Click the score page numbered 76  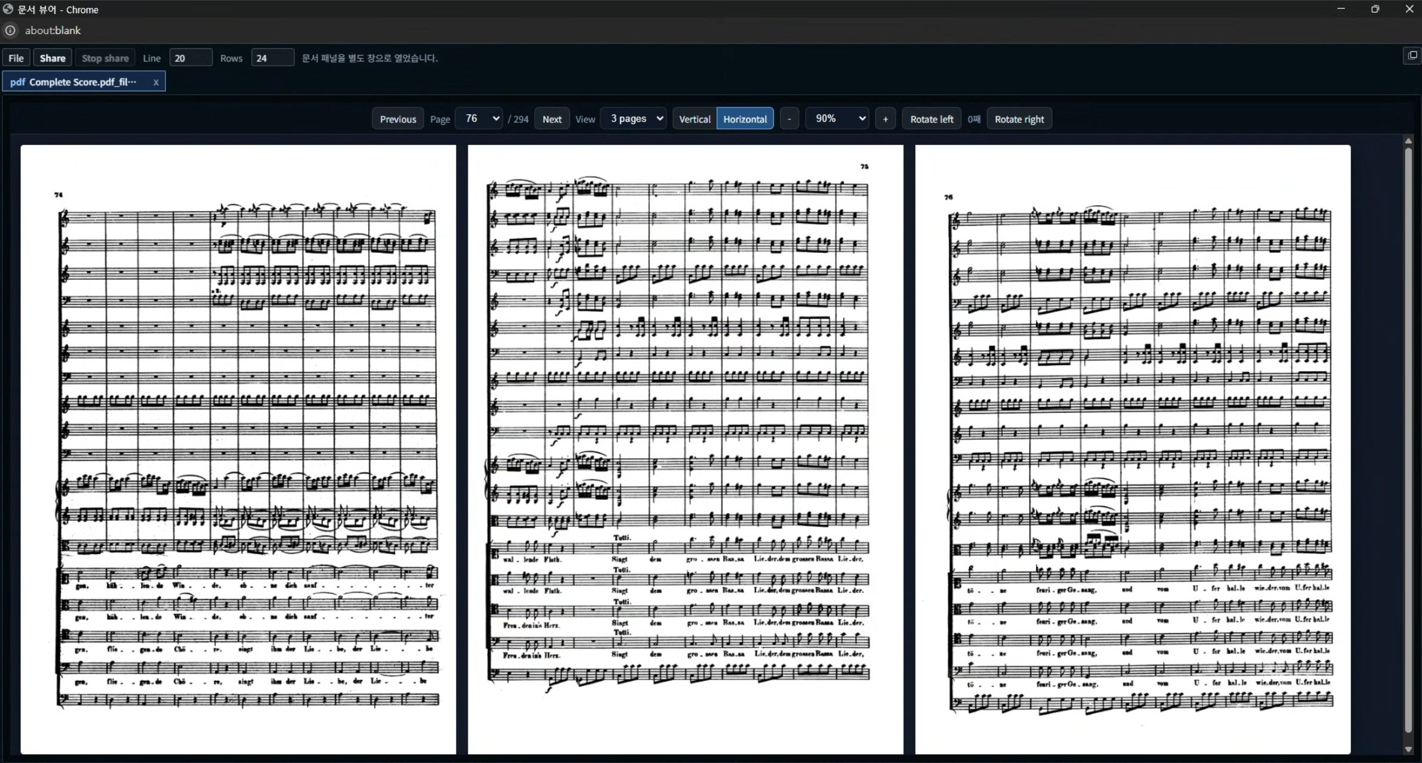coord(1133,449)
